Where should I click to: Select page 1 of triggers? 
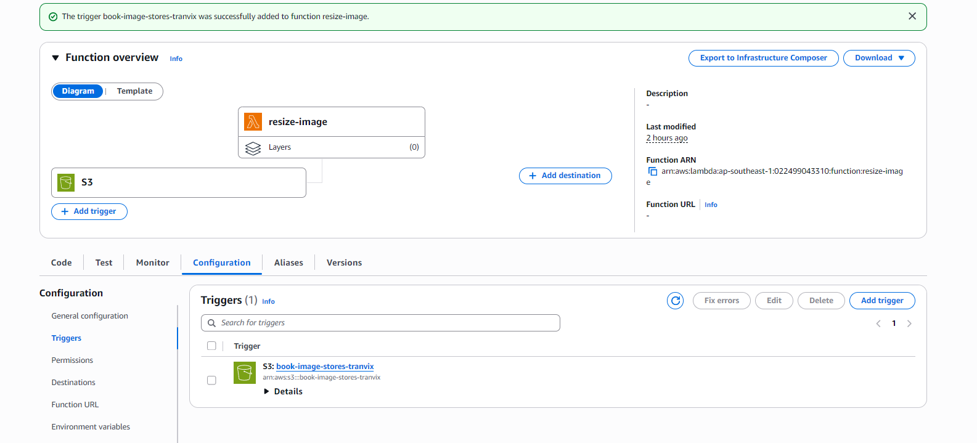894,323
